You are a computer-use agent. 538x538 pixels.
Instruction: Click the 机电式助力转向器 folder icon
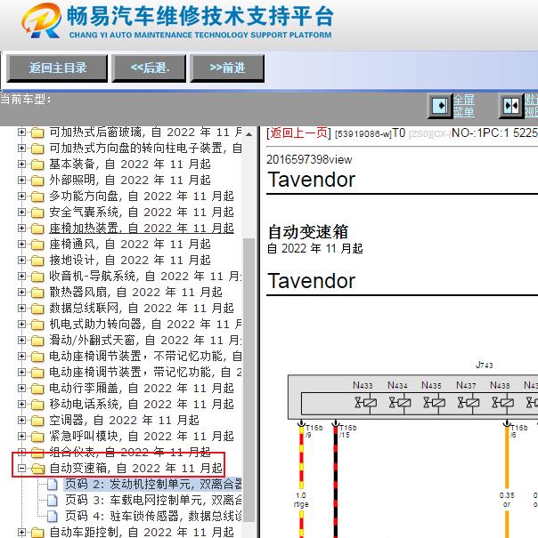click(37, 325)
